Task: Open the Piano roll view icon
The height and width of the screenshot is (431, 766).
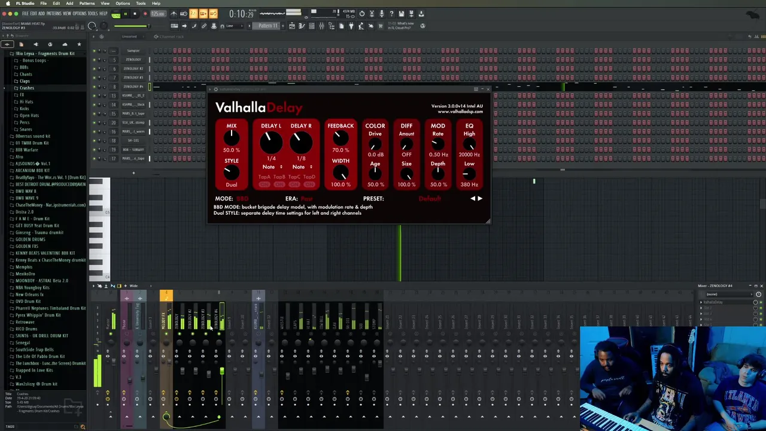Action: click(x=302, y=26)
